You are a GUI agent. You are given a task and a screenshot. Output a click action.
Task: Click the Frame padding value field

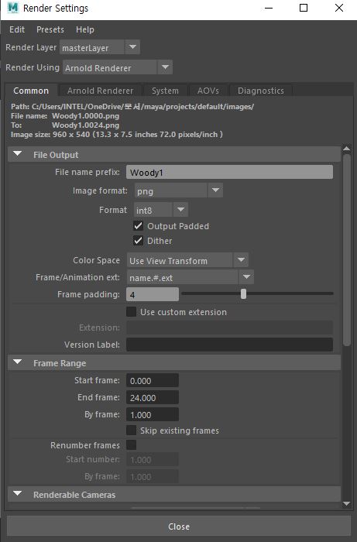pyautogui.click(x=153, y=294)
